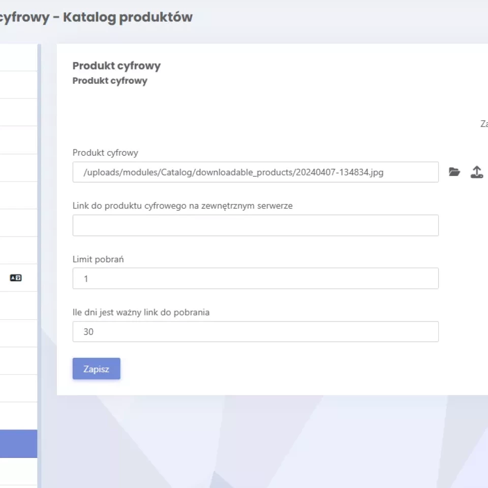
Task: Open the file browser folder icon
Action: click(x=454, y=172)
